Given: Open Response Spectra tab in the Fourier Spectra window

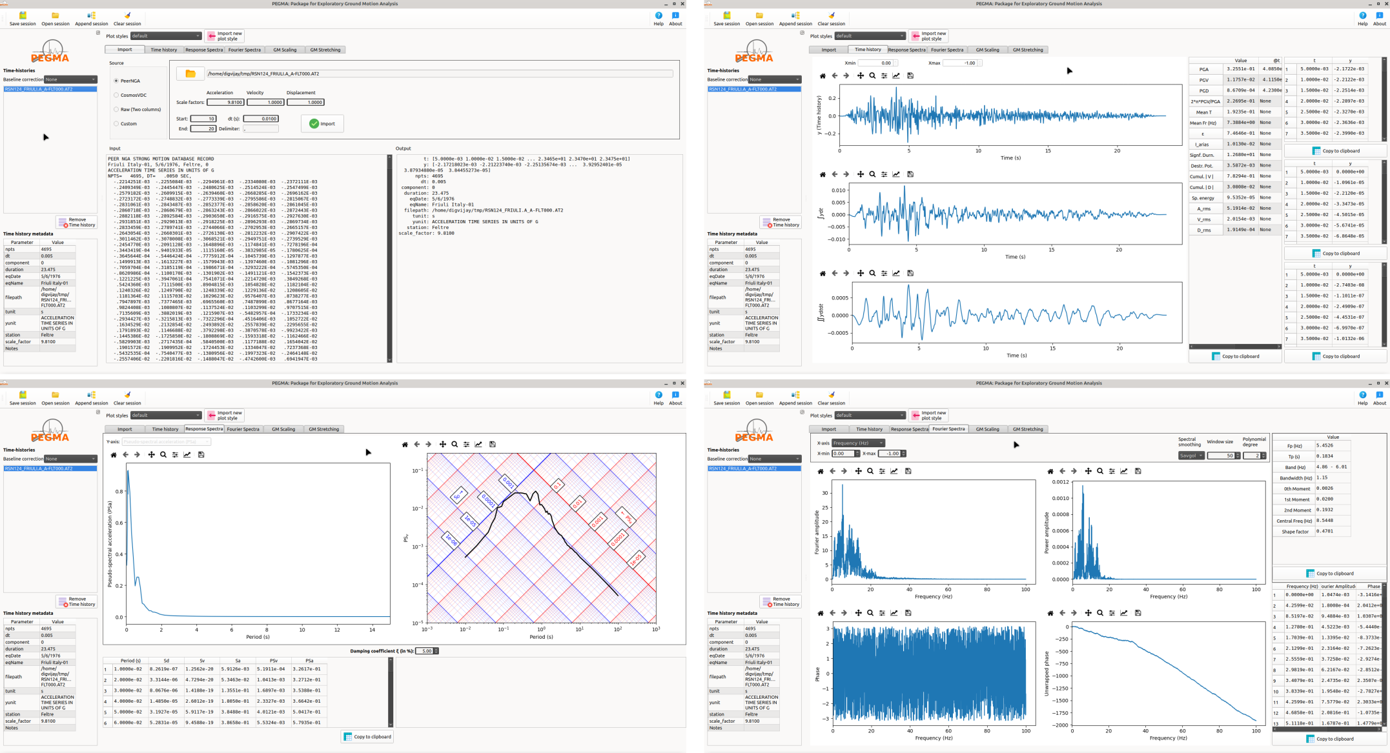Looking at the screenshot, I should tap(909, 429).
